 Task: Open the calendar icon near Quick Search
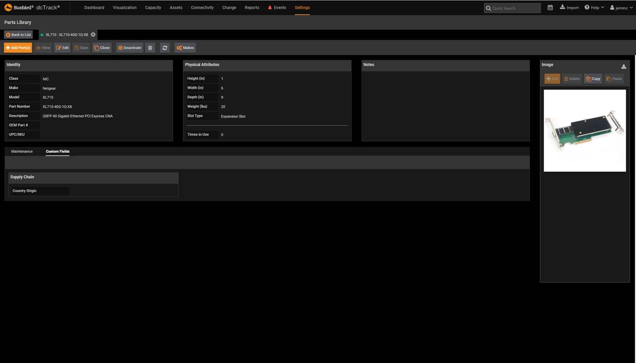click(x=550, y=8)
